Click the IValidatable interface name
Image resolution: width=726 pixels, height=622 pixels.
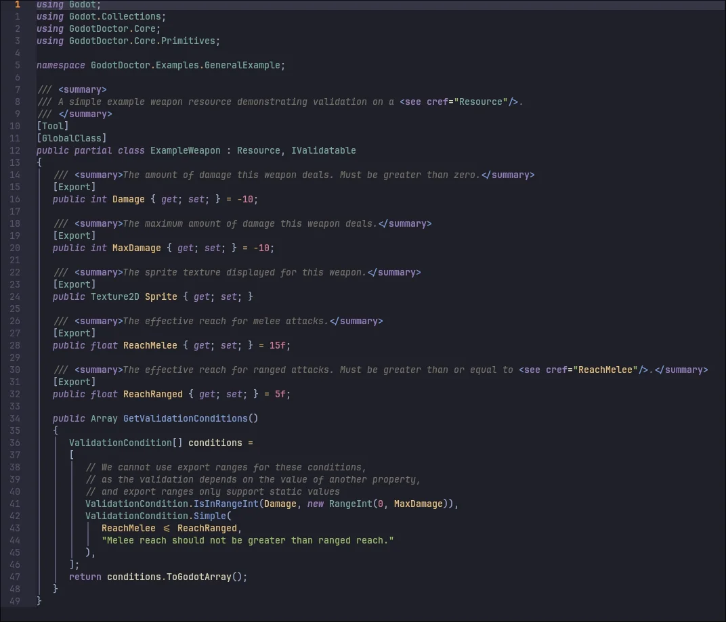click(x=324, y=150)
